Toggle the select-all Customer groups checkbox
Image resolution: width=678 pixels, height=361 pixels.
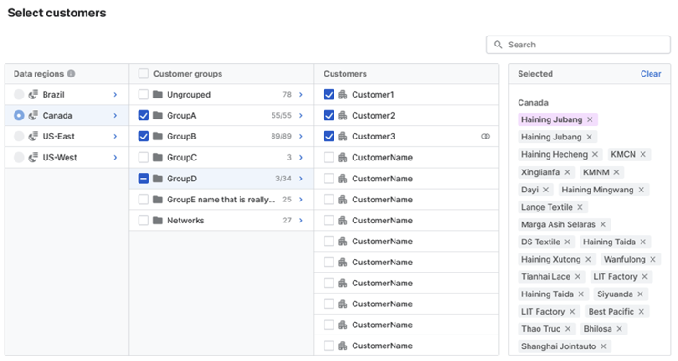tap(143, 74)
